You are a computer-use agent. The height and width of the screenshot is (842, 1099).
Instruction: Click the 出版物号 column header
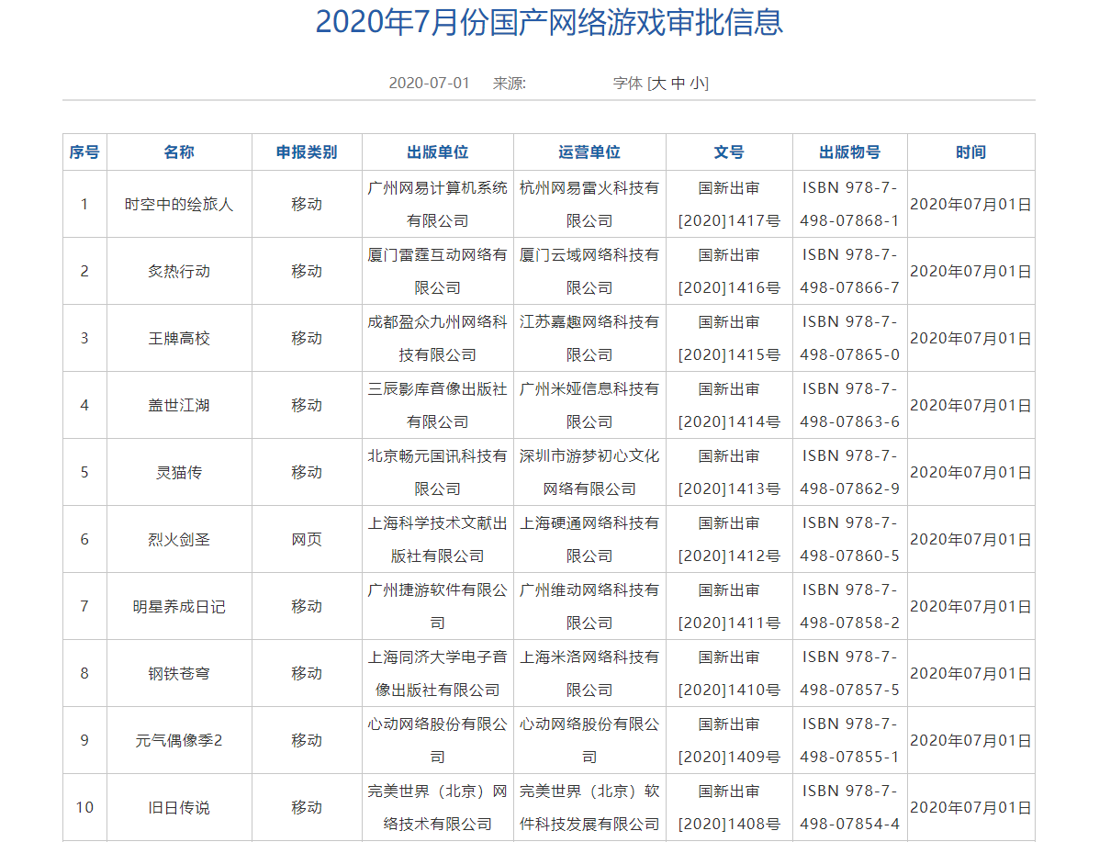click(850, 152)
